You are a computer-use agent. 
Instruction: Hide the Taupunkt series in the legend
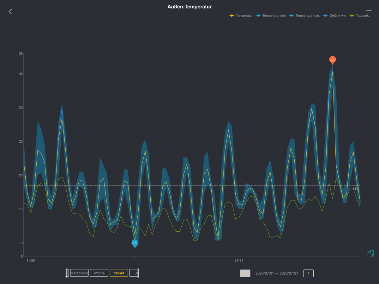point(359,15)
